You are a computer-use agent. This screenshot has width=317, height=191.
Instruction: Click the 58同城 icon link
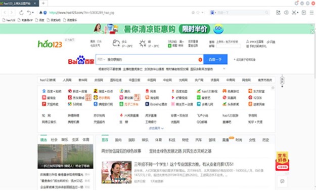click(70, 104)
